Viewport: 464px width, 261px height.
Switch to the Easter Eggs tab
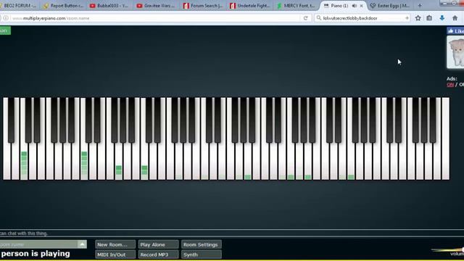391,5
